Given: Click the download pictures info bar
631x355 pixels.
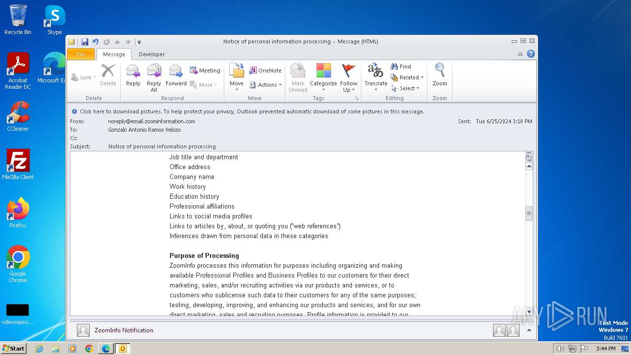Looking at the screenshot, I should click(301, 111).
